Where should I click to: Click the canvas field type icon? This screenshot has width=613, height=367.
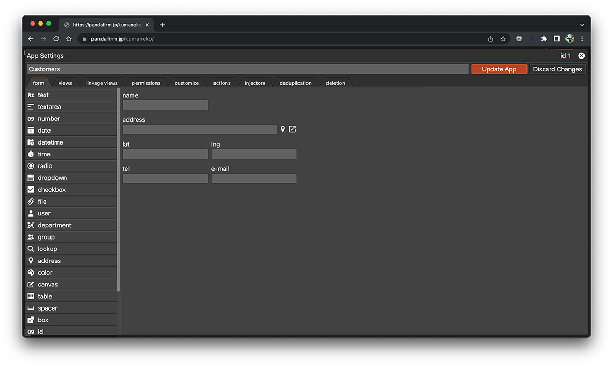(31, 284)
